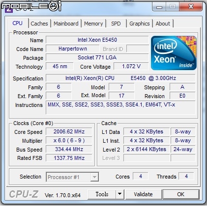The width and height of the screenshot is (207, 207).
Task: Click the L1 Inst. 4 x 32 KBytes value
Action: pos(147,140)
